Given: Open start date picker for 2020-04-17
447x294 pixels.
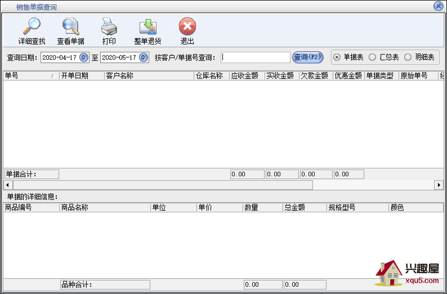Looking at the screenshot, I should pos(84,57).
